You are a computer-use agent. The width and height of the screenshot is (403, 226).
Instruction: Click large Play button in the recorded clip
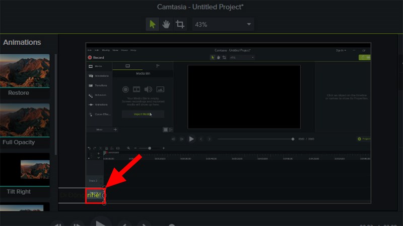click(191, 139)
